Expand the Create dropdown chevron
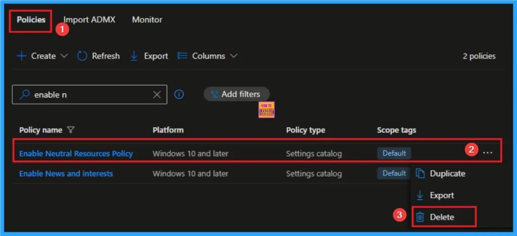Viewport: 517px width, 236px height. [x=64, y=56]
